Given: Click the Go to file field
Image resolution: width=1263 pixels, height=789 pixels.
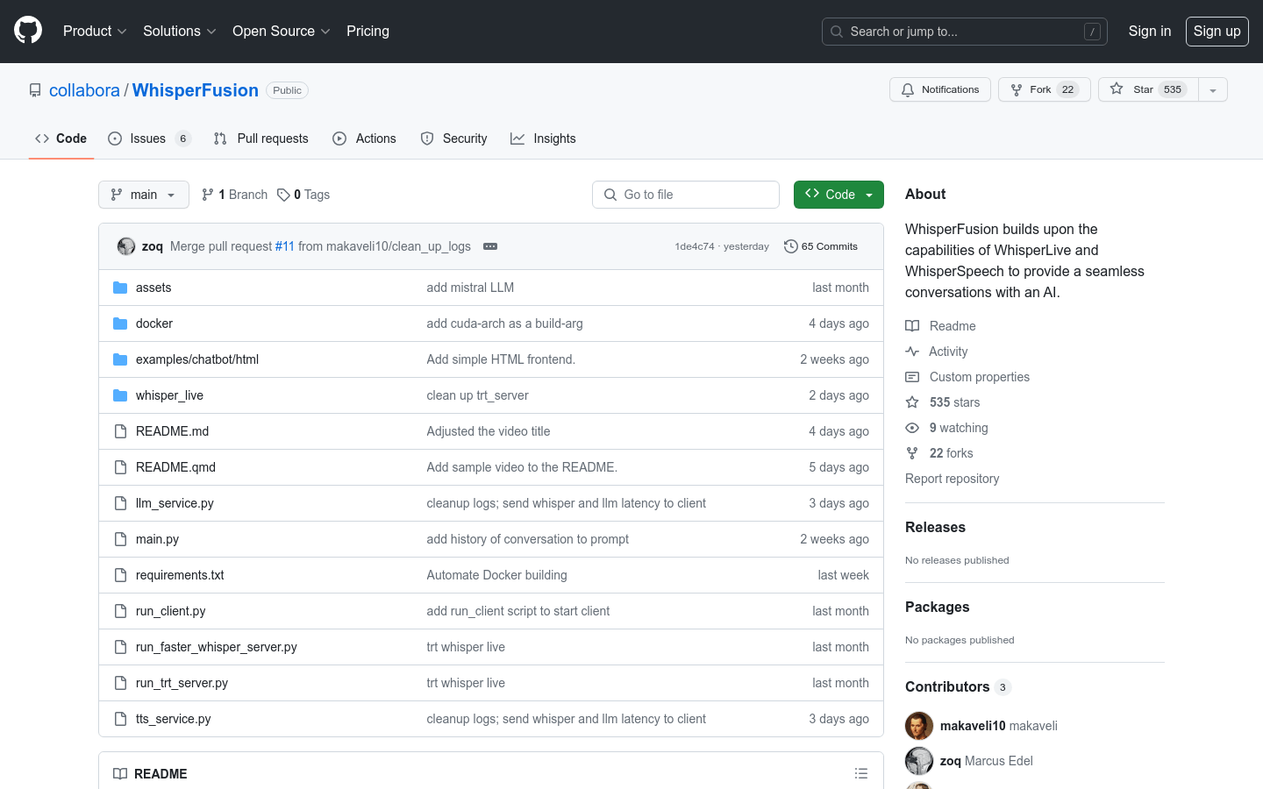Looking at the screenshot, I should pos(686,195).
